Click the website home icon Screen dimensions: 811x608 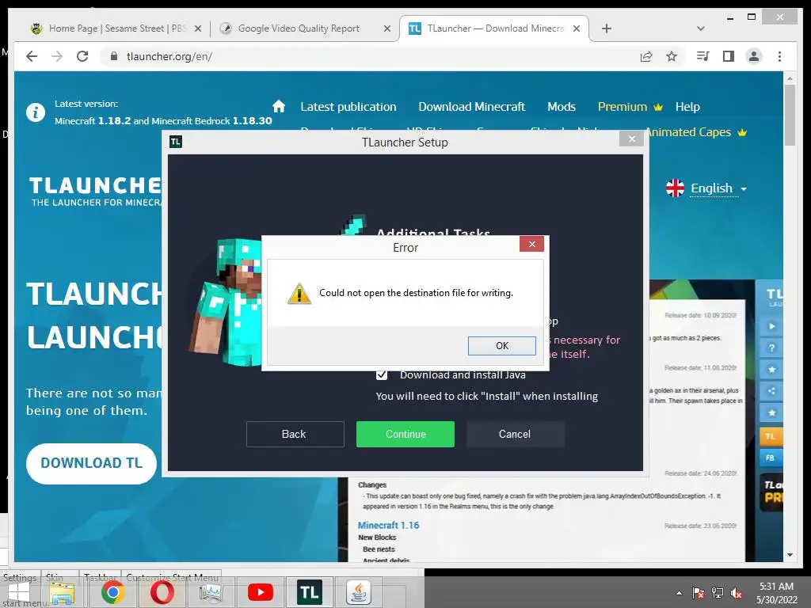[x=279, y=107]
